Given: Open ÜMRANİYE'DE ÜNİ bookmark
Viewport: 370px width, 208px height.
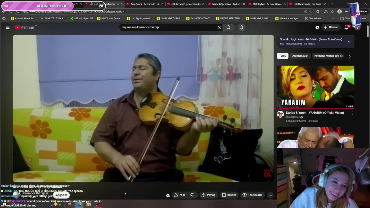Looking at the screenshot, I should coord(169,18).
